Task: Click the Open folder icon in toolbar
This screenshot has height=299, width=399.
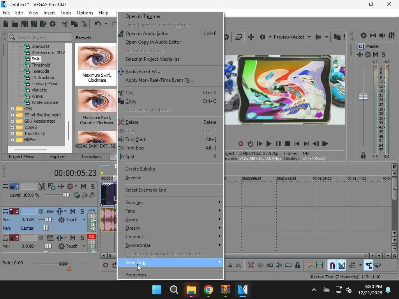Action: point(15,24)
